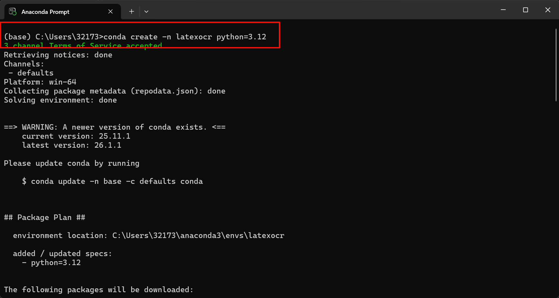Image resolution: width=559 pixels, height=298 pixels.
Task: Click the '## Package Plan ##' heading
Action: [45, 218]
